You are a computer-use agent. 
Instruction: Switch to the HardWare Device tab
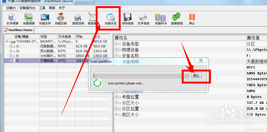tap(19, 30)
